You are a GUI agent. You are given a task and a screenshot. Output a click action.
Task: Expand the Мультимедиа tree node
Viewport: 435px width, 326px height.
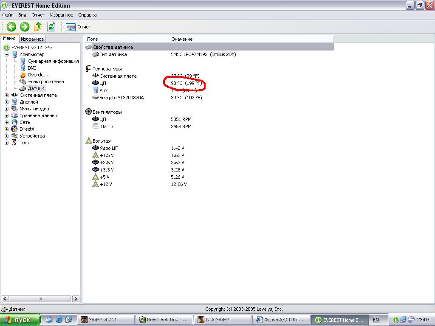tap(7, 109)
